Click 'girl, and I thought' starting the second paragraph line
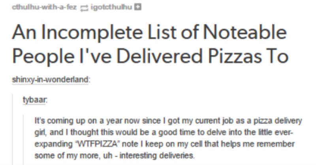The width and height of the screenshot is (316, 165). [x=67, y=132]
